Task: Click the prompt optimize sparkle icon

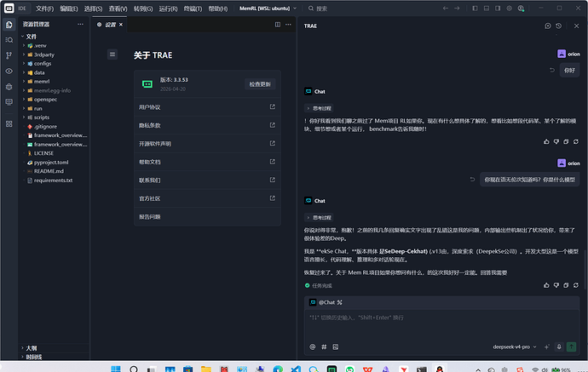Action: tap(547, 347)
